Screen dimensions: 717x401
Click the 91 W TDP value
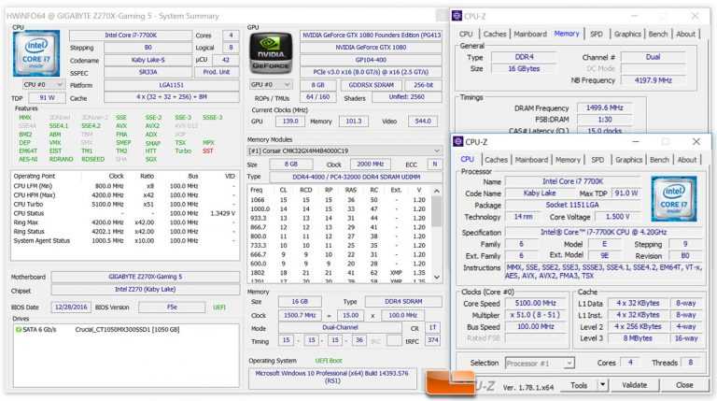47,97
